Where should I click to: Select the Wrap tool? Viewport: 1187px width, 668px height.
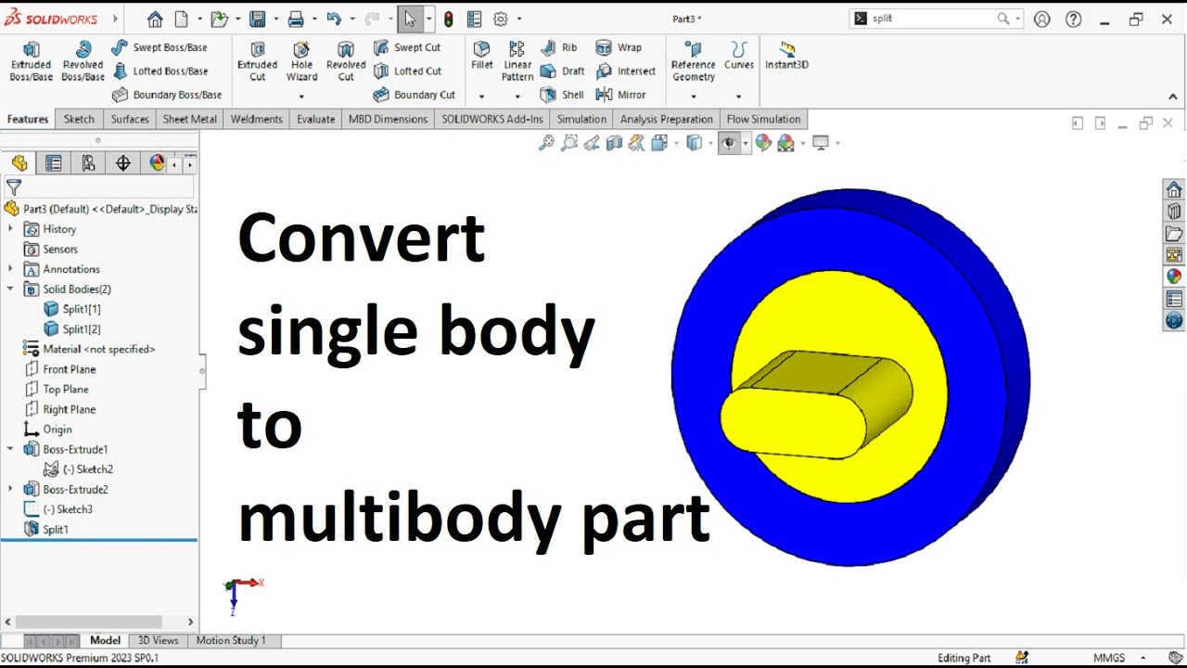pyautogui.click(x=619, y=47)
